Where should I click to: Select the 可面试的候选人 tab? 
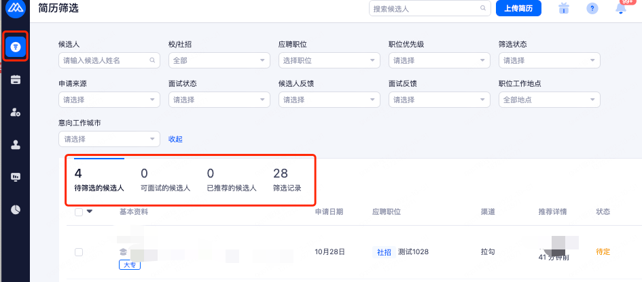pos(165,180)
